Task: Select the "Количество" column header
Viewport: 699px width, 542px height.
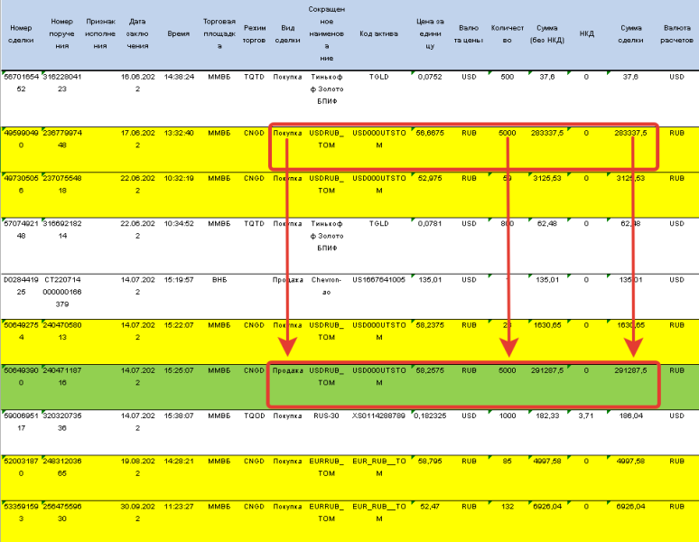Action: click(507, 34)
